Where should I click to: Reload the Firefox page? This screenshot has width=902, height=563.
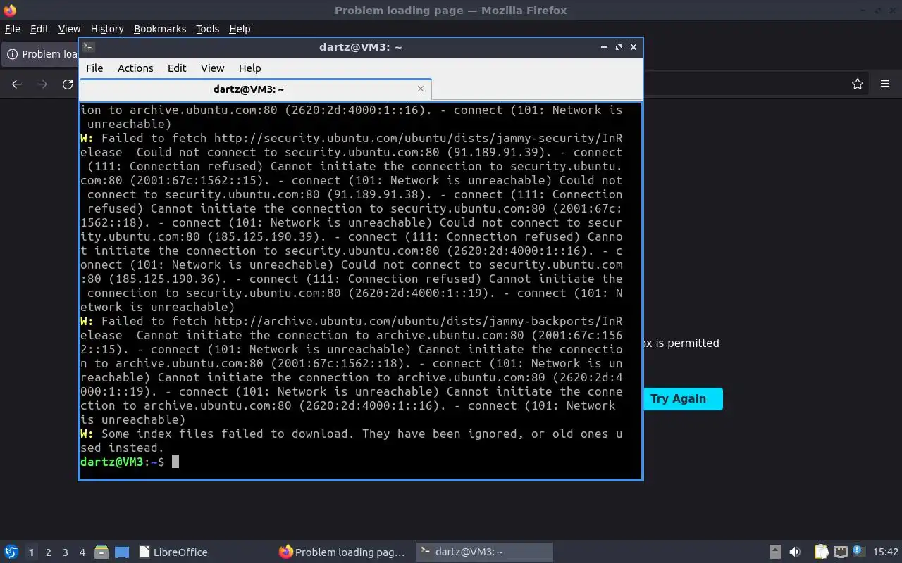[68, 84]
